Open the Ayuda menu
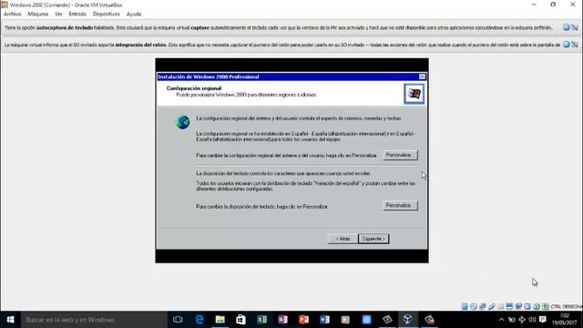Image resolution: width=583 pixels, height=328 pixels. coord(134,14)
